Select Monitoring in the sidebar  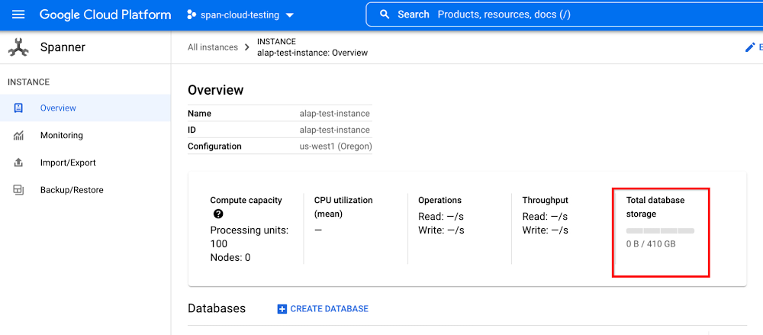[x=61, y=136]
